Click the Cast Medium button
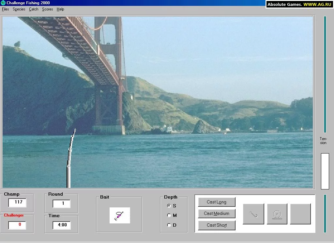This screenshot has width=334, height=243. [217, 214]
